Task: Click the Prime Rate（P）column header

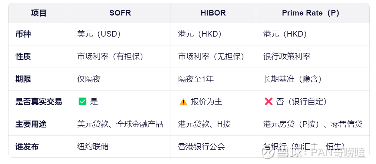Action: click(x=311, y=13)
